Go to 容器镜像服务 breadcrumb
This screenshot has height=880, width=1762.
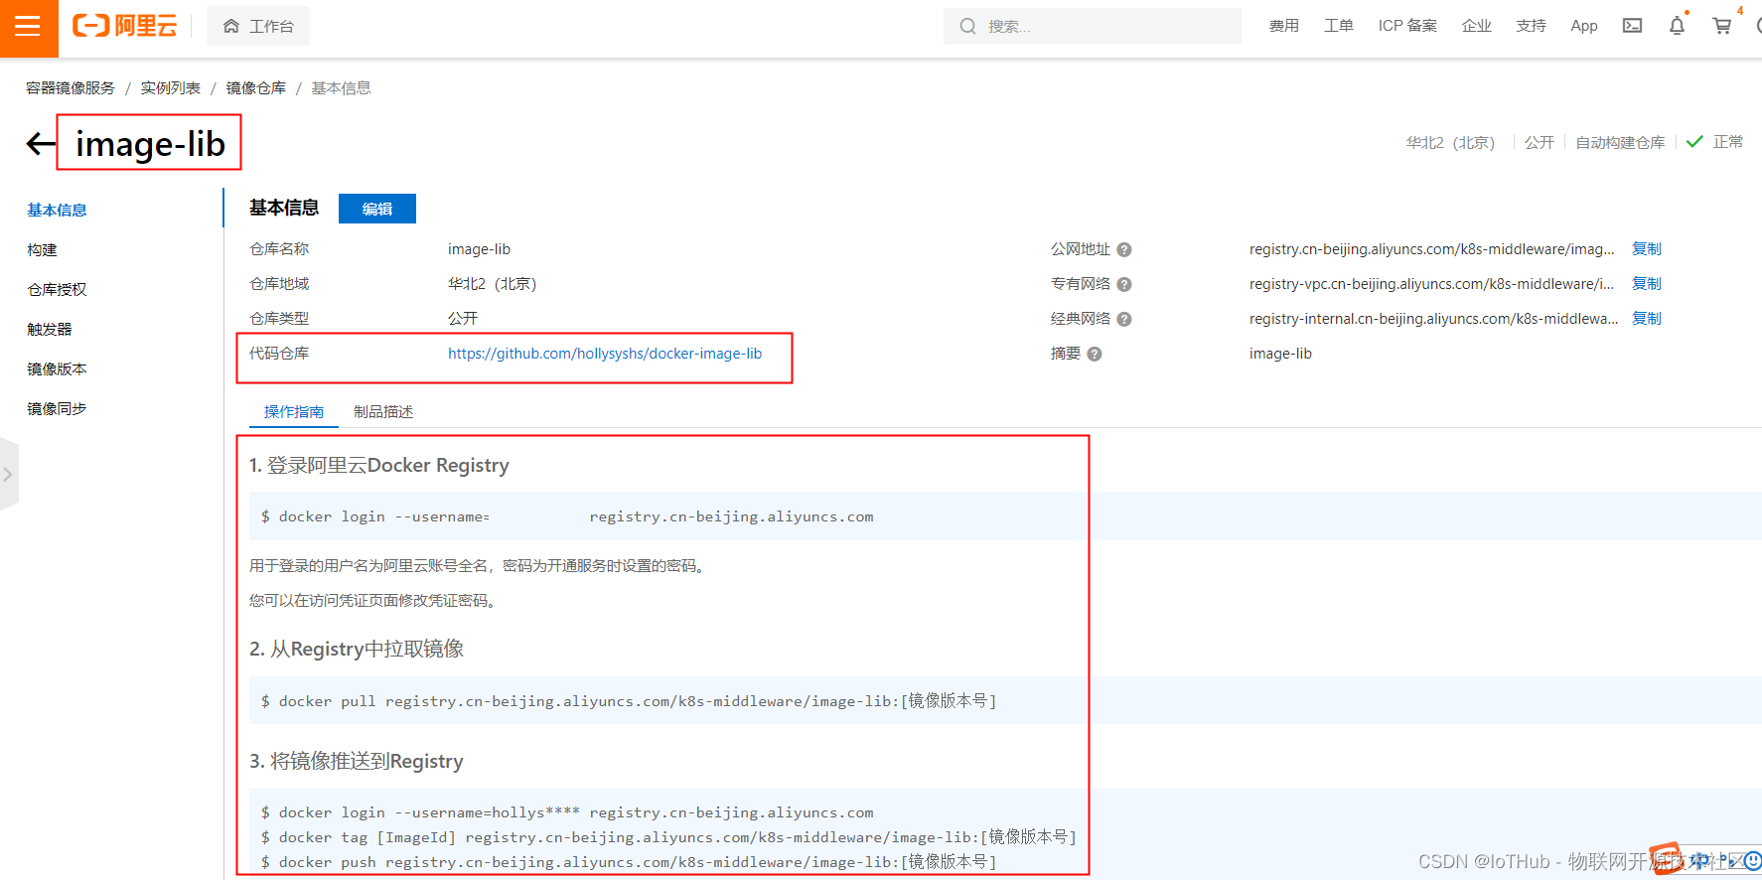pos(71,87)
